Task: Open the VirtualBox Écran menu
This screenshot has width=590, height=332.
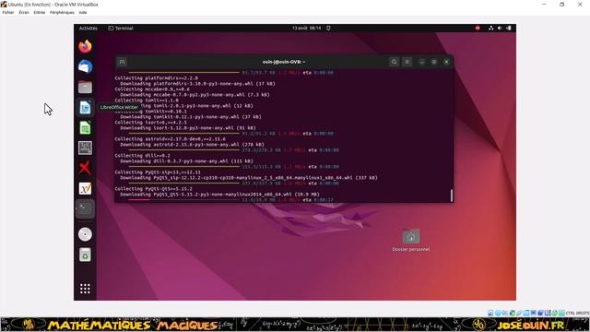Action: coord(24,12)
